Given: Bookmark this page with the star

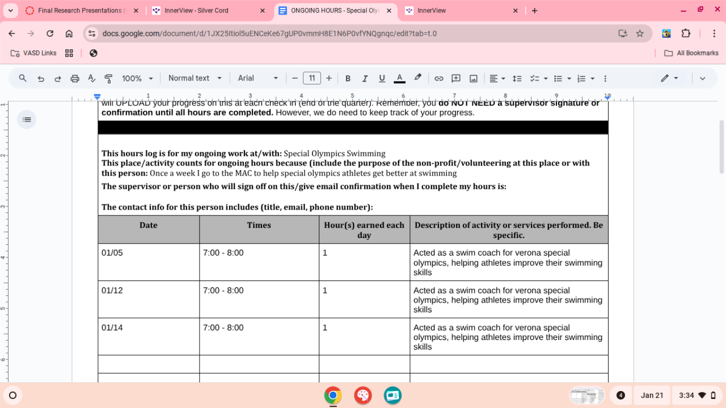Looking at the screenshot, I should (640, 33).
